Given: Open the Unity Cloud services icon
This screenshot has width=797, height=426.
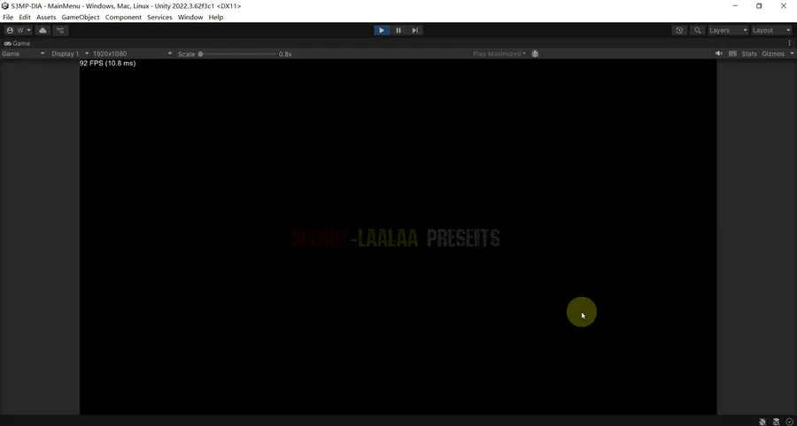Looking at the screenshot, I should click(43, 30).
